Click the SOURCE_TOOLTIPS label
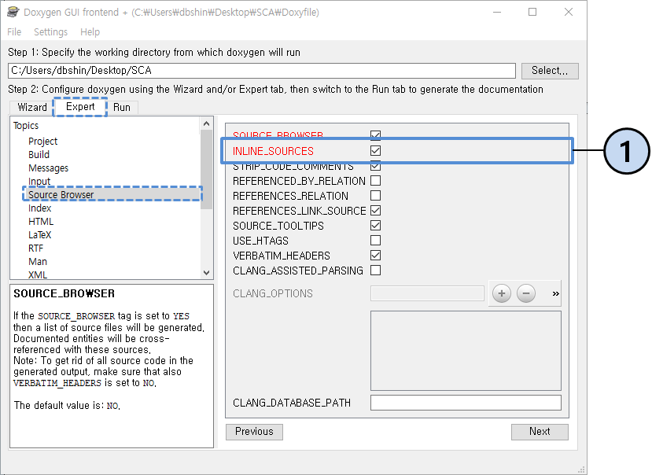The height and width of the screenshot is (475, 652). (278, 226)
